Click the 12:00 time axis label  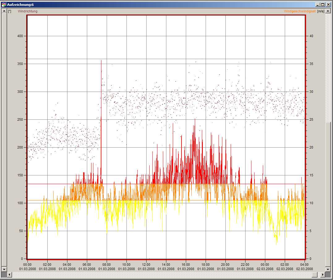(146, 265)
